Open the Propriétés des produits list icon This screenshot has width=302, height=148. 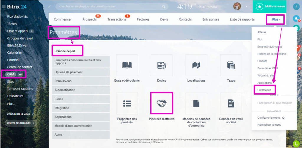pos(127,104)
